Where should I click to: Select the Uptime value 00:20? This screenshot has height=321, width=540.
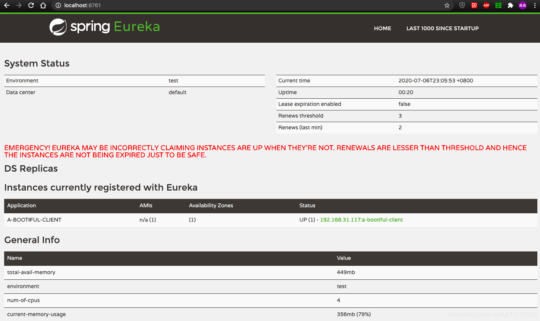[x=406, y=92]
